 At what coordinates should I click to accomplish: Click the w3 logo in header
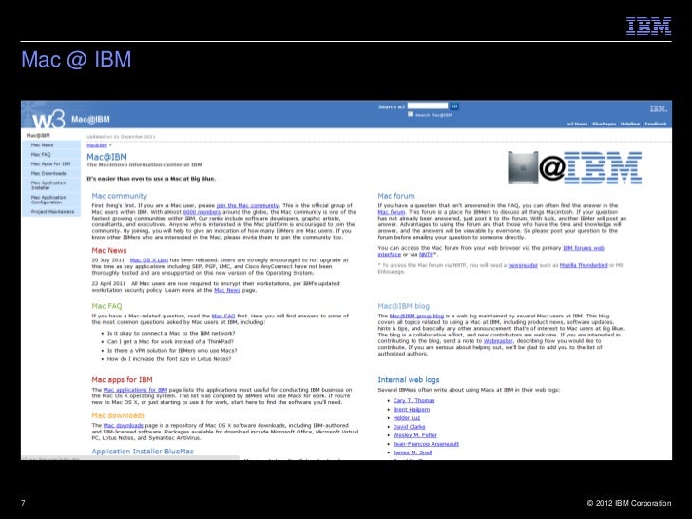coord(48,119)
